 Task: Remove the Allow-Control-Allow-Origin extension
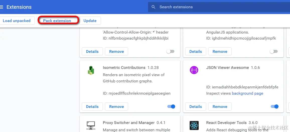116,52
